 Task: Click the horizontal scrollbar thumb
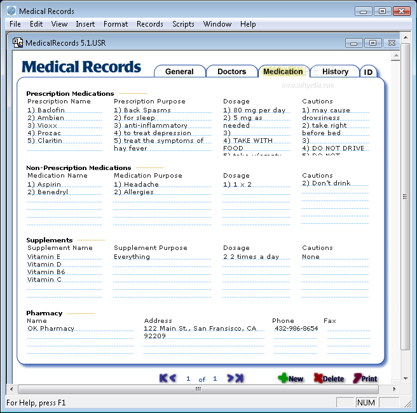point(198,389)
